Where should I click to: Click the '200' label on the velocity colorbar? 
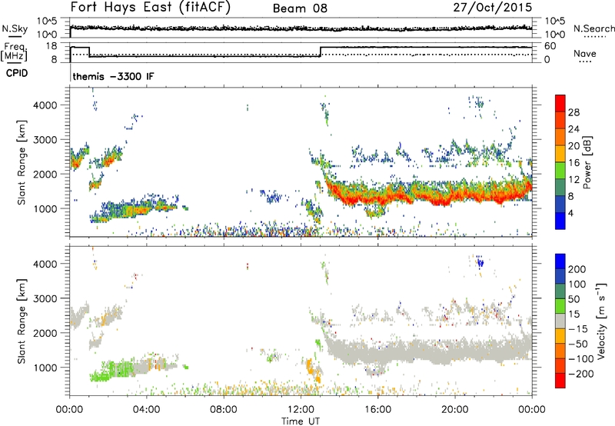(577, 269)
